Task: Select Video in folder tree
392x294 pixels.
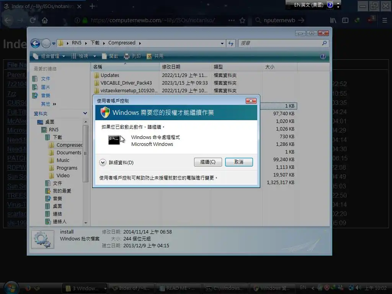Action: point(59,175)
